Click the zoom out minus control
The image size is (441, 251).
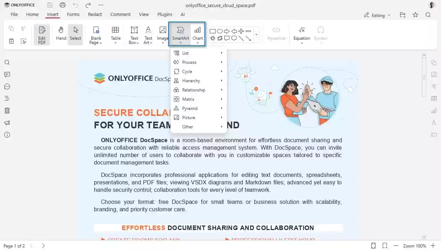click(x=396, y=245)
